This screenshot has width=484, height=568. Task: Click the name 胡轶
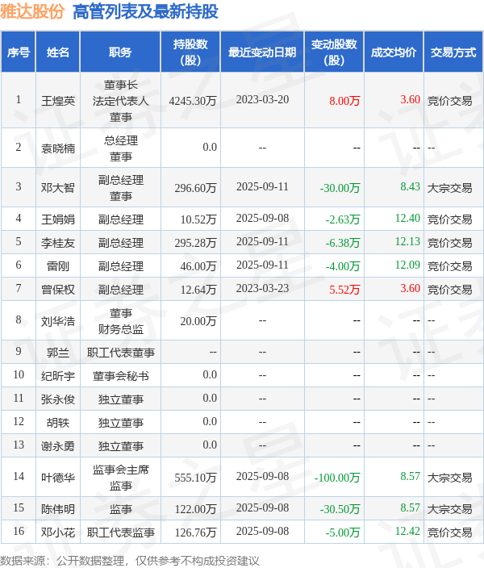tap(58, 423)
